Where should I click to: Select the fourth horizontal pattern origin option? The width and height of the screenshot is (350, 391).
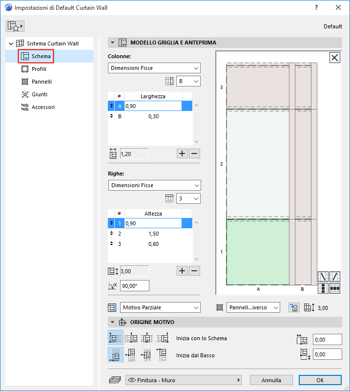point(163,338)
